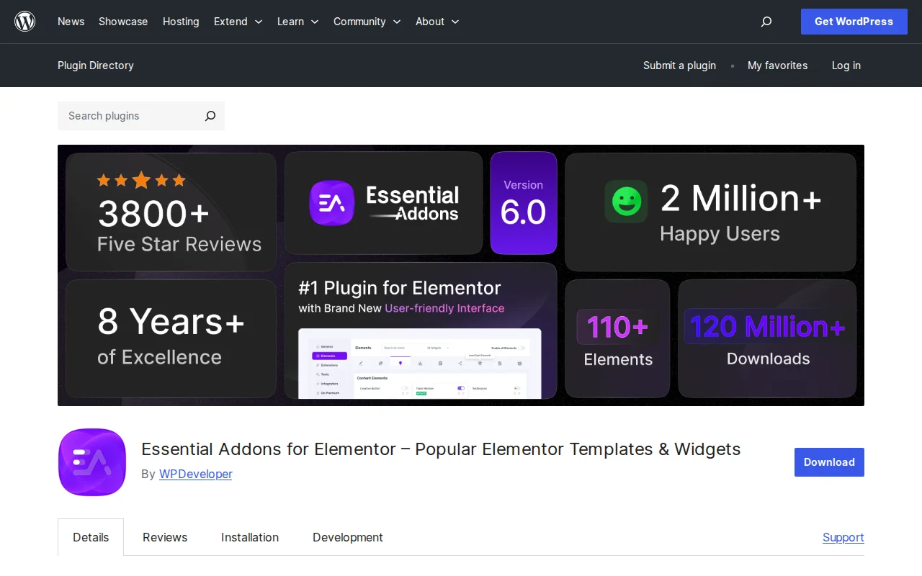Viewport: 922px width, 576px height.
Task: Click the WordPress logo icon
Action: pos(24,22)
